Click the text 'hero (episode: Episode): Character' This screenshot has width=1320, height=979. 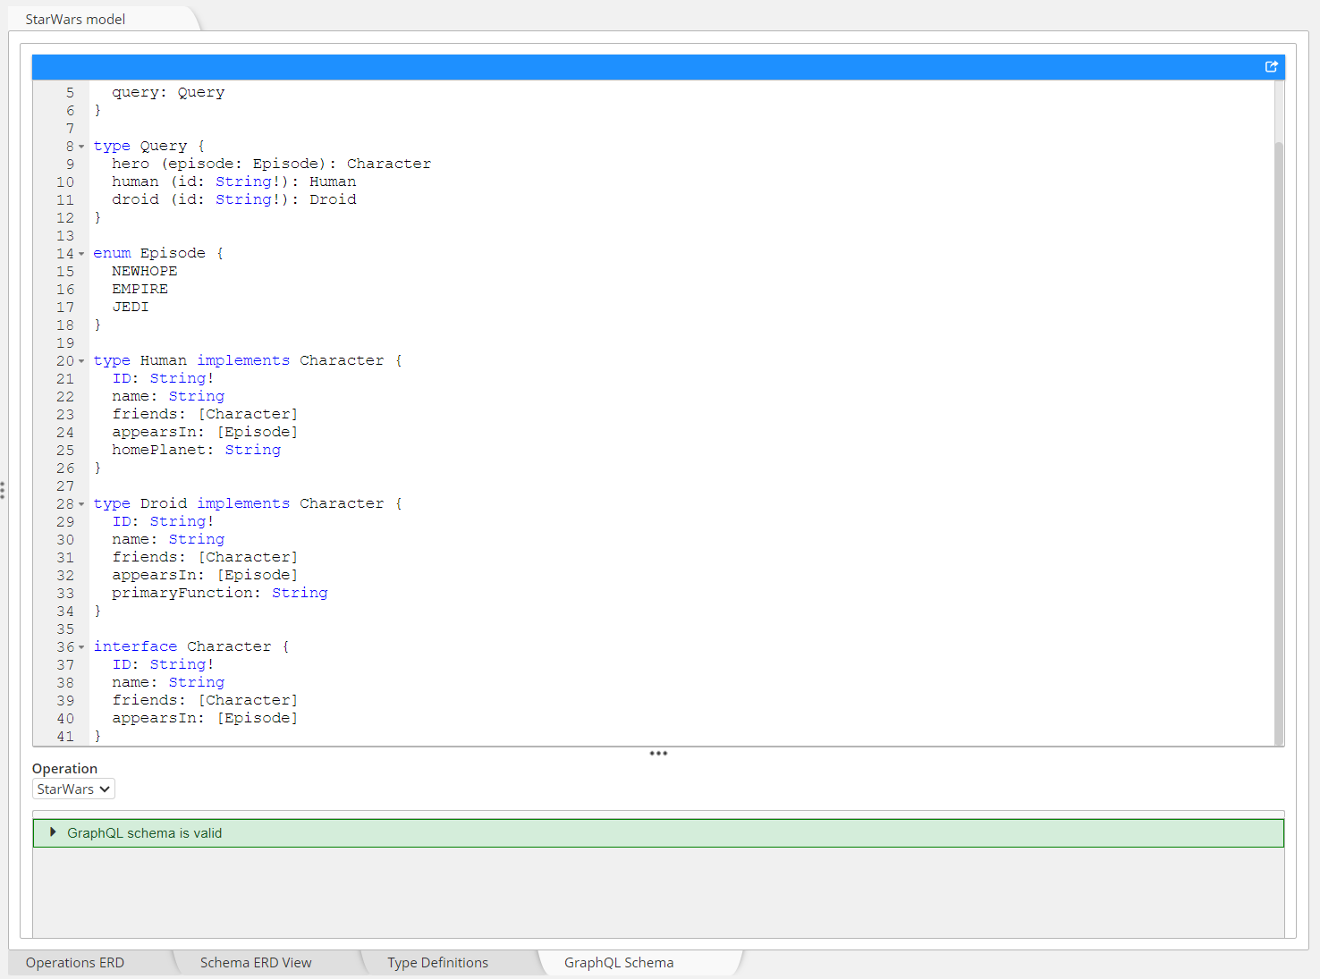271,164
